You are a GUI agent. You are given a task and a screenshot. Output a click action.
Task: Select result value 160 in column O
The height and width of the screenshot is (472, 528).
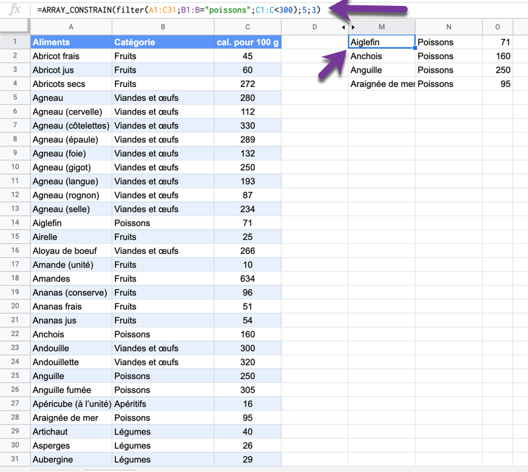point(498,56)
